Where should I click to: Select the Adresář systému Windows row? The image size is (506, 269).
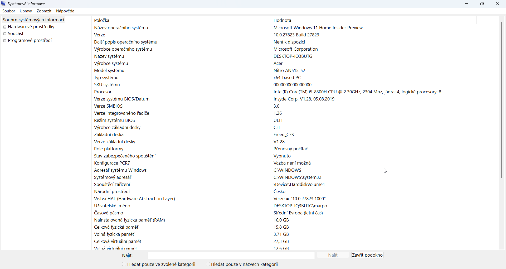285,170
